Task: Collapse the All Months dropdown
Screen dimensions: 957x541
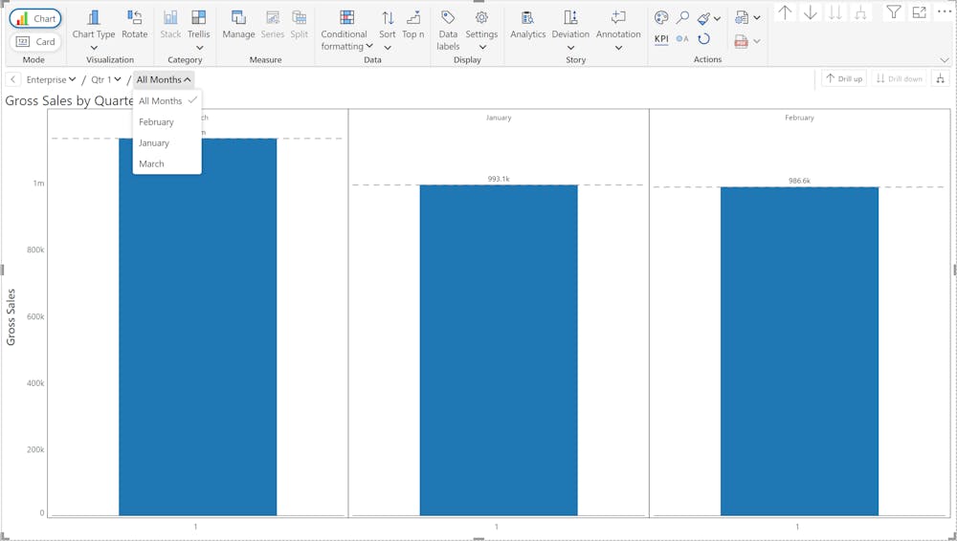Action: tap(164, 79)
